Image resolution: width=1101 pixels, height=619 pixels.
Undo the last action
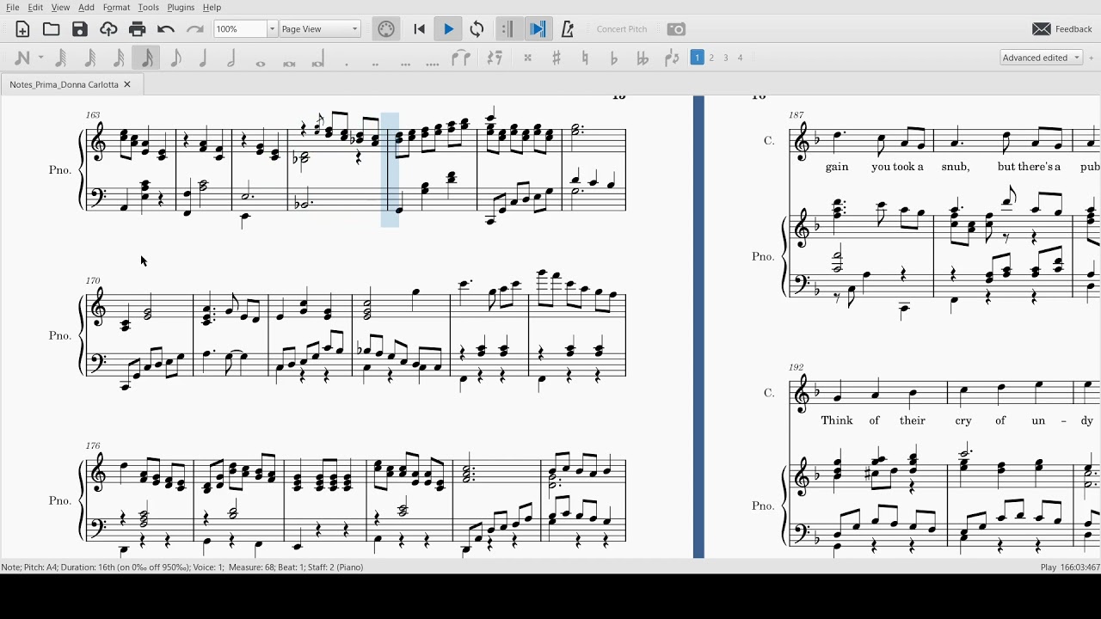point(166,29)
